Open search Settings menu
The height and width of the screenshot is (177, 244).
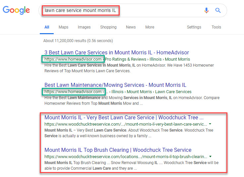[194, 27]
